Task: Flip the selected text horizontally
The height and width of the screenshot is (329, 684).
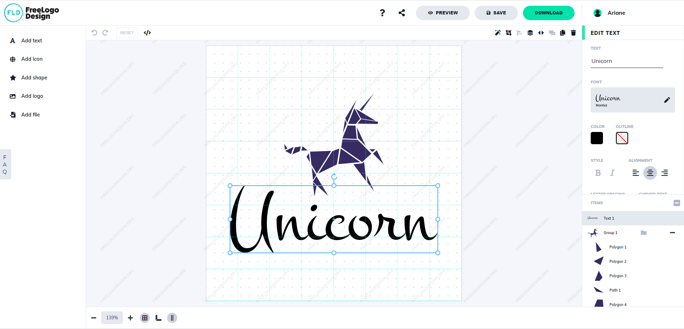Action: (541, 32)
